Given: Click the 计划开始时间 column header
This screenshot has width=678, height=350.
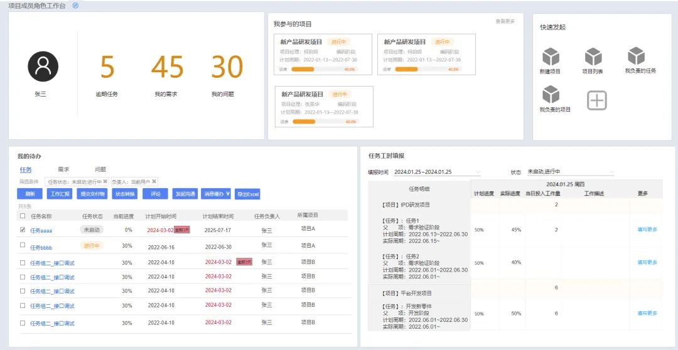Looking at the screenshot, I should pos(161,216).
